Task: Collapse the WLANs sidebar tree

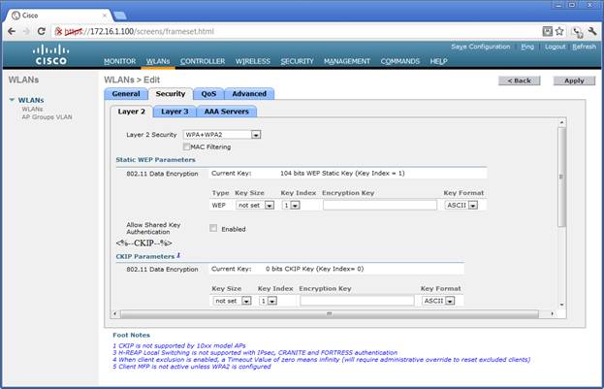Action: [x=12, y=100]
